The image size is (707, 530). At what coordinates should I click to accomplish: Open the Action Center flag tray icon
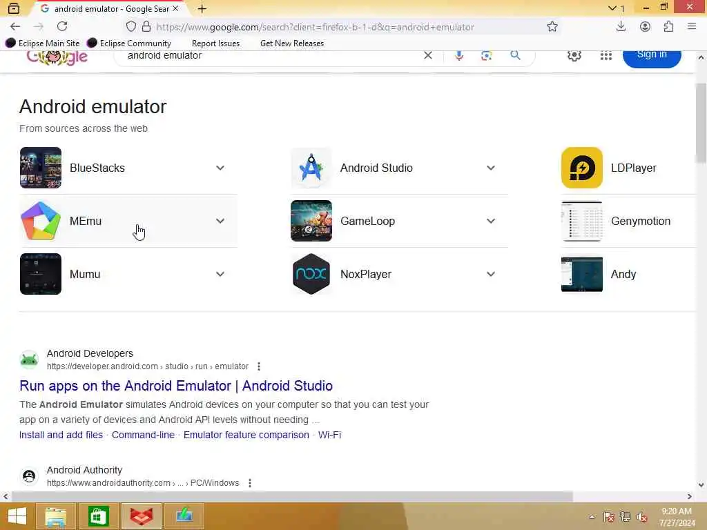click(x=609, y=516)
